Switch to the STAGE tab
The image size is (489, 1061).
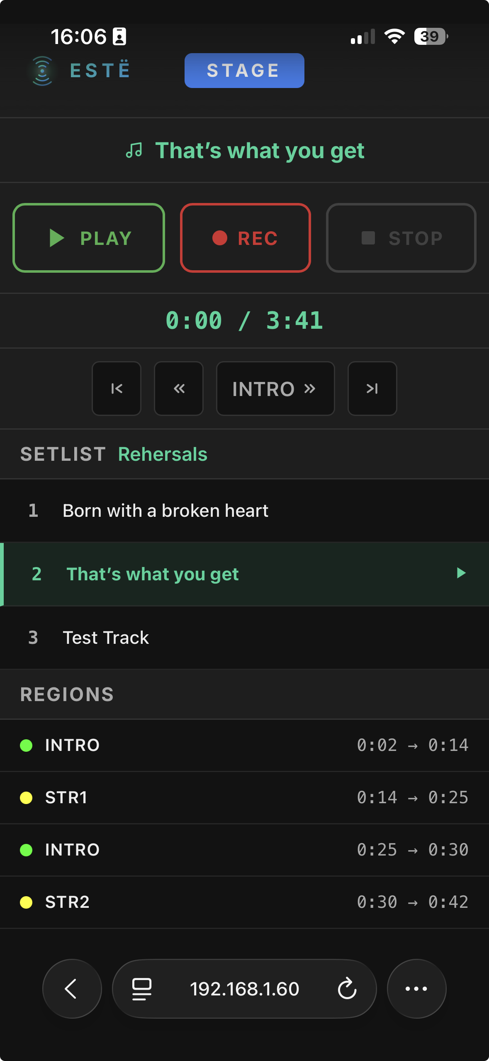244,70
